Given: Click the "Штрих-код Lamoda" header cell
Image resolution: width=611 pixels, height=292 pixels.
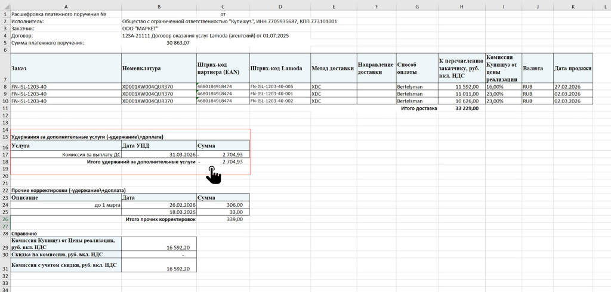Looking at the screenshot, I should (x=279, y=69).
